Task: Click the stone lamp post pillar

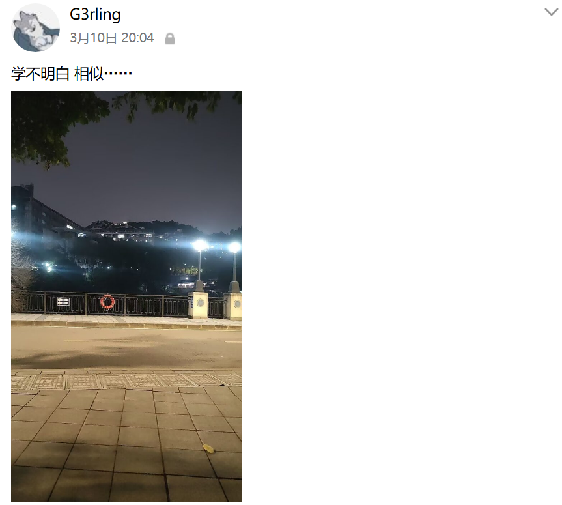Action: point(198,305)
